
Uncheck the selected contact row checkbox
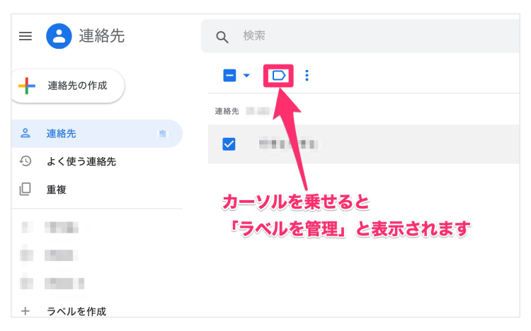229,144
